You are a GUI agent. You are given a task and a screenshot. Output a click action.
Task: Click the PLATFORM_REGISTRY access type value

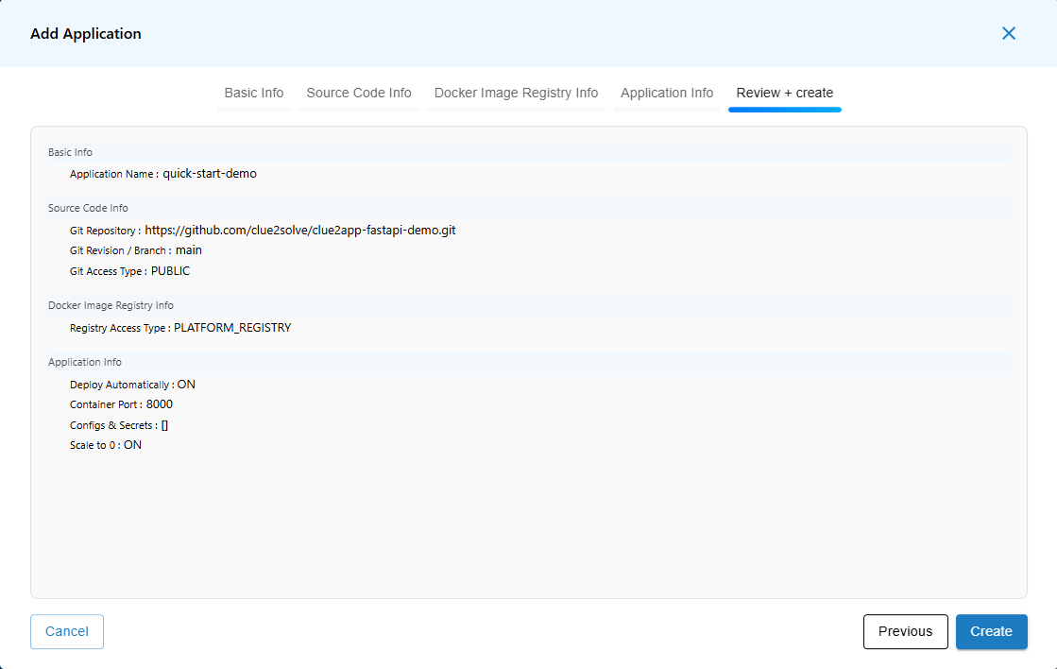232,328
